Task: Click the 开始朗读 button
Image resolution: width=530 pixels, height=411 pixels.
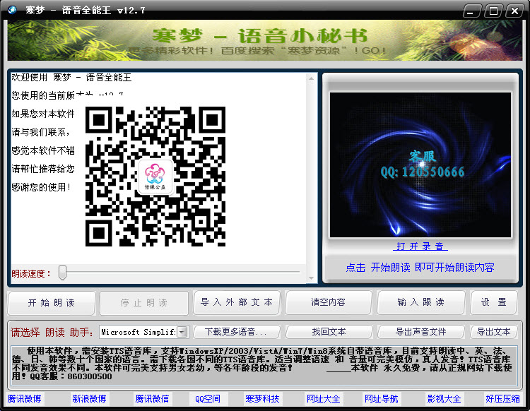Action: pos(52,302)
